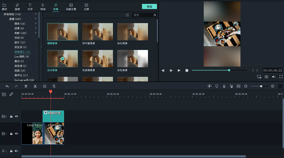Image resolution: width=284 pixels, height=158 pixels.
Task: Expand the 媒体 (14) filter category
Action: (x=36, y=24)
